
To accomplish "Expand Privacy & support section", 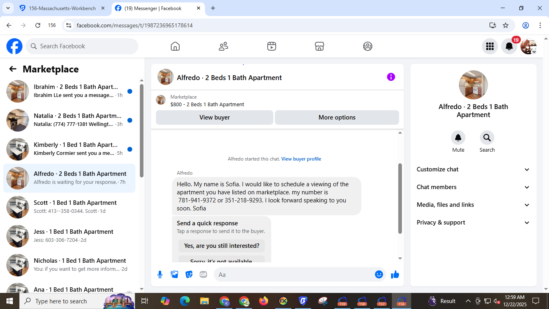I will click(473, 222).
